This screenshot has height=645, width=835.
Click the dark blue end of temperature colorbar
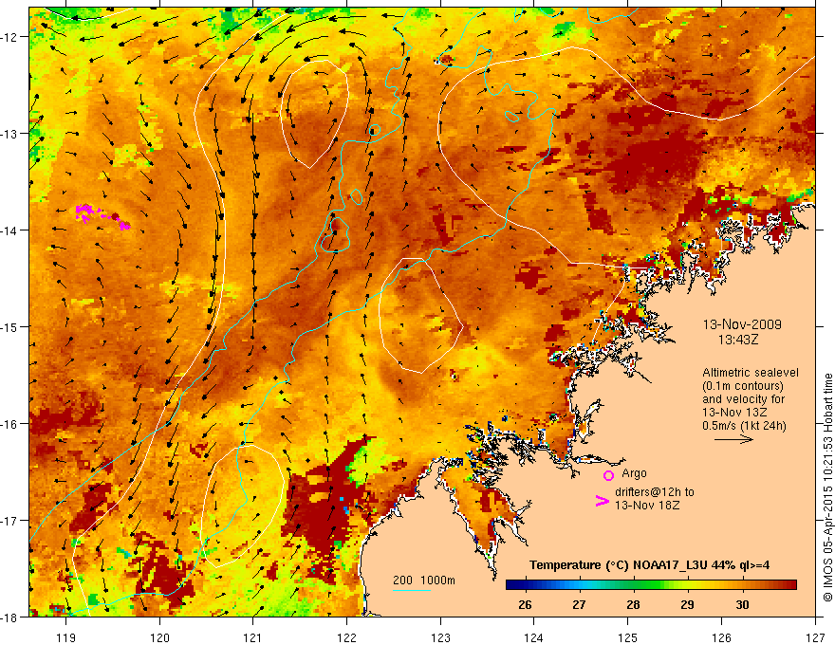[512, 585]
